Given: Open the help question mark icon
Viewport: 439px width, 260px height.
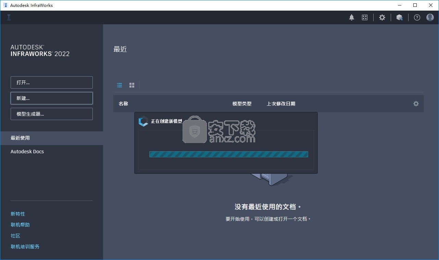Looking at the screenshot, I should 417,17.
